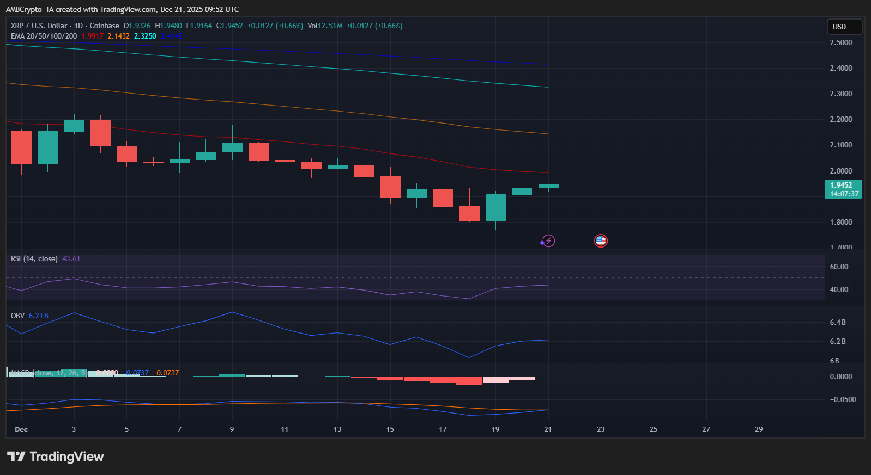871x475 pixels.
Task: Click the Dec label on the time axis
Action: (21, 429)
